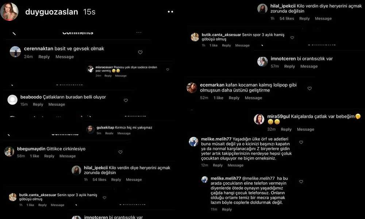The height and width of the screenshot is (219, 365).
Task: Like the misracosarr comment heart
Action: click(168, 70)
